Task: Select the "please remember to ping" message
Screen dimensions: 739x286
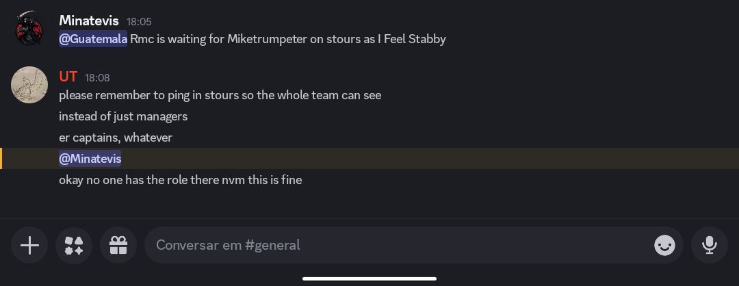Action: point(220,95)
